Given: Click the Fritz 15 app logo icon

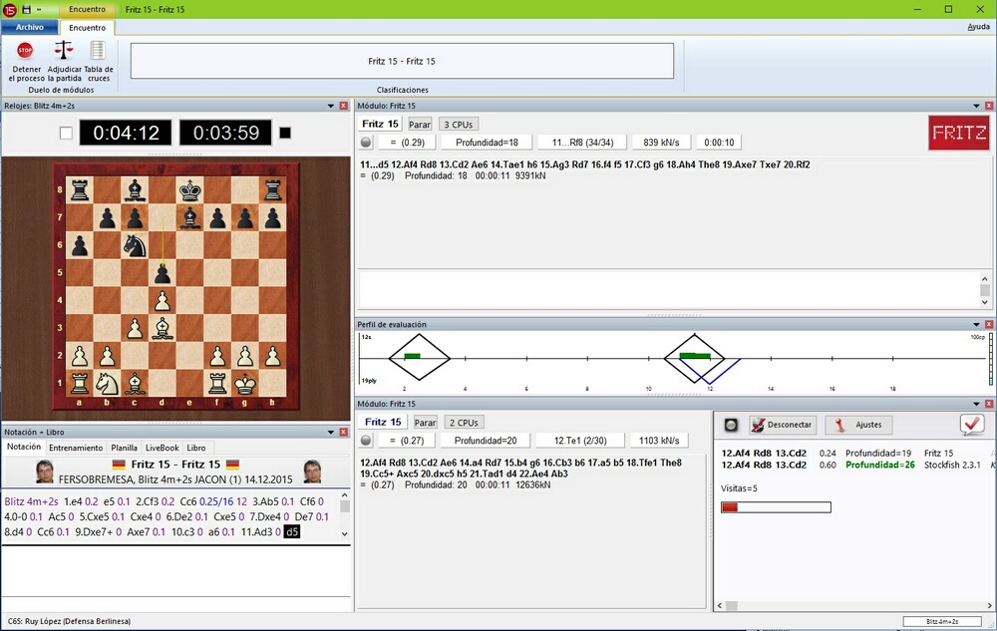Looking at the screenshot, I should [10, 10].
